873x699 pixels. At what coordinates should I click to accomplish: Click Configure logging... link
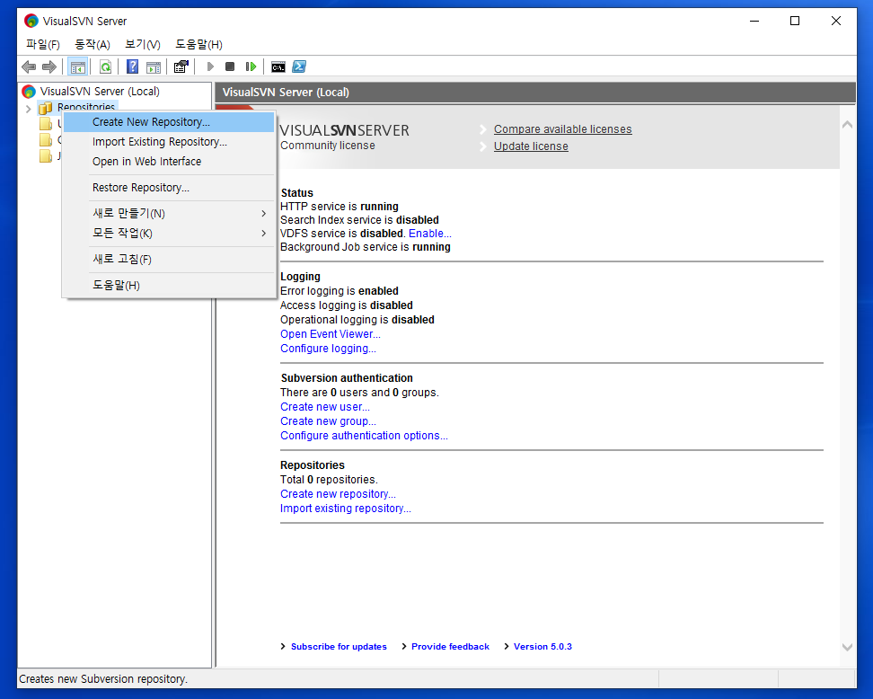pyautogui.click(x=328, y=349)
